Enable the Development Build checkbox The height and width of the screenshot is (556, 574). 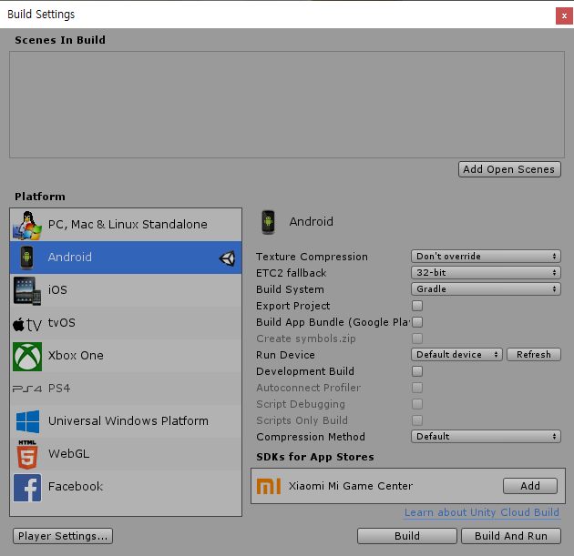(417, 371)
